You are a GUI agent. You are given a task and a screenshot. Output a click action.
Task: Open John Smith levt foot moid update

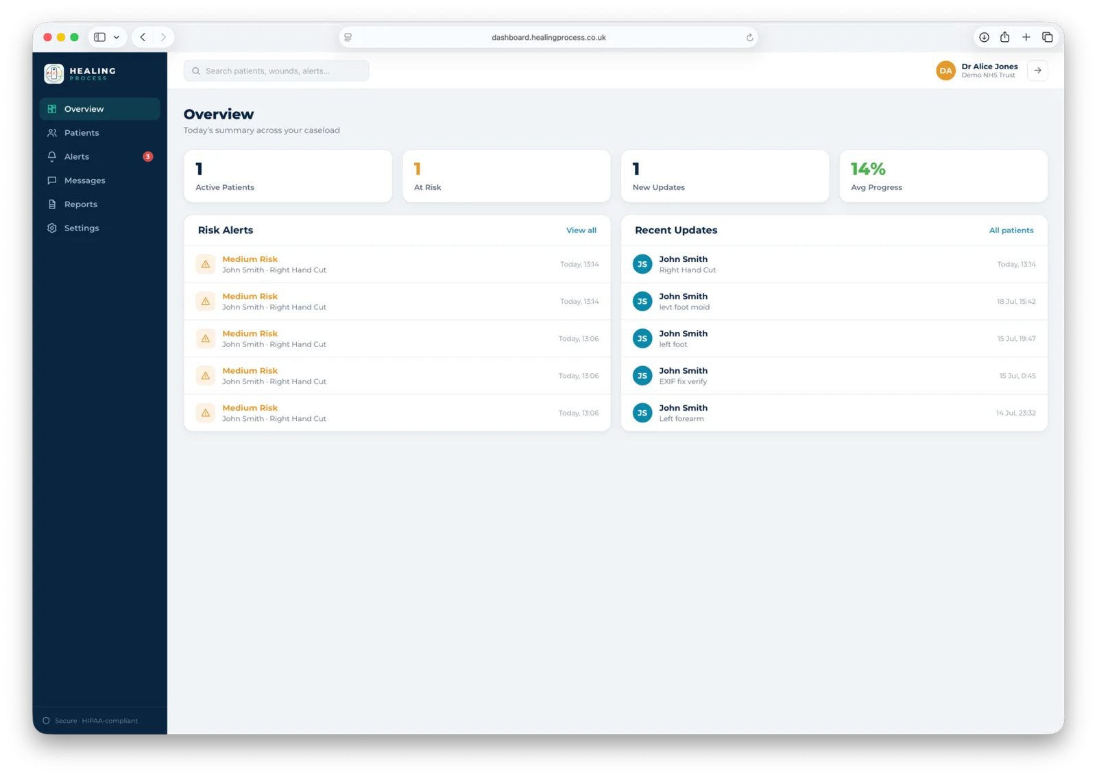point(834,301)
